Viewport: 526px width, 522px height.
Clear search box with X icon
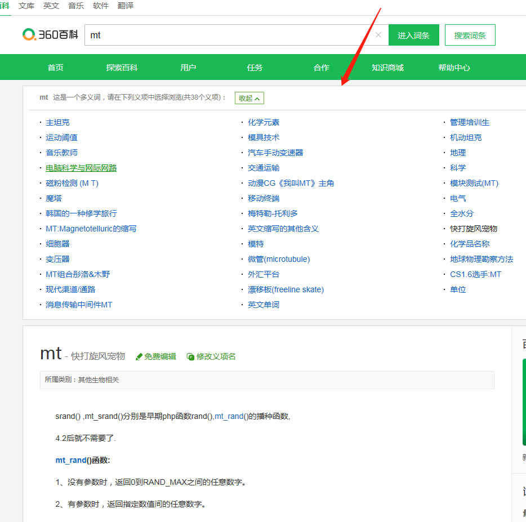click(378, 35)
